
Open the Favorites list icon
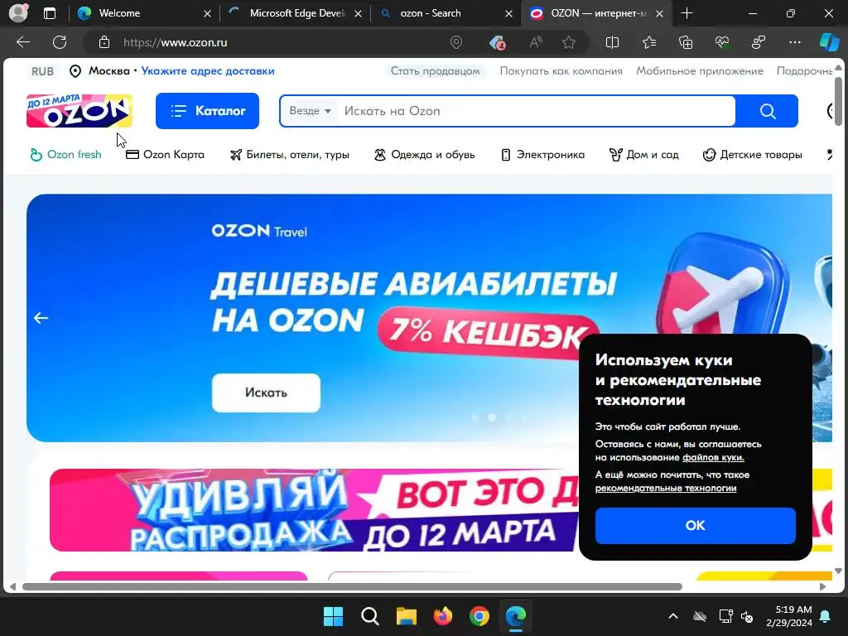649,42
